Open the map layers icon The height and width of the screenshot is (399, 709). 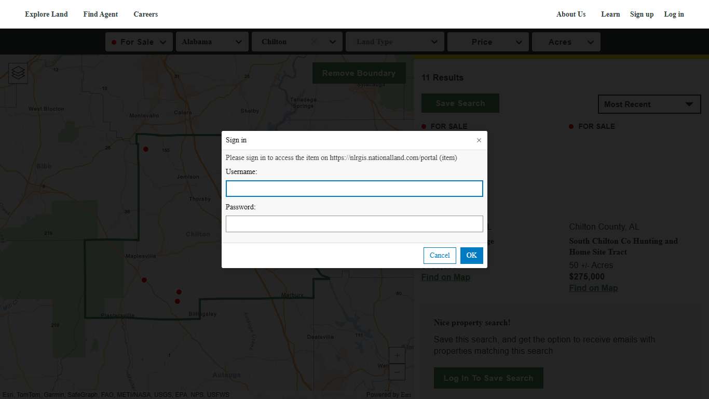tap(18, 73)
